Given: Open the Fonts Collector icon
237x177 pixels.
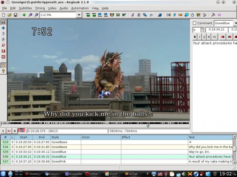Looking at the screenshot, I should click(151, 15).
